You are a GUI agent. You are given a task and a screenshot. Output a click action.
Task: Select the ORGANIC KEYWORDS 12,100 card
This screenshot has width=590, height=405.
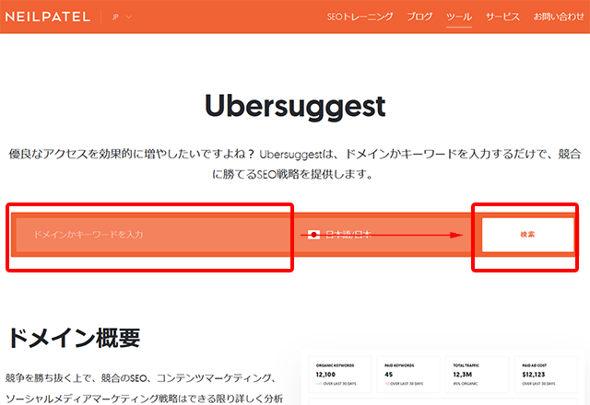tap(339, 375)
